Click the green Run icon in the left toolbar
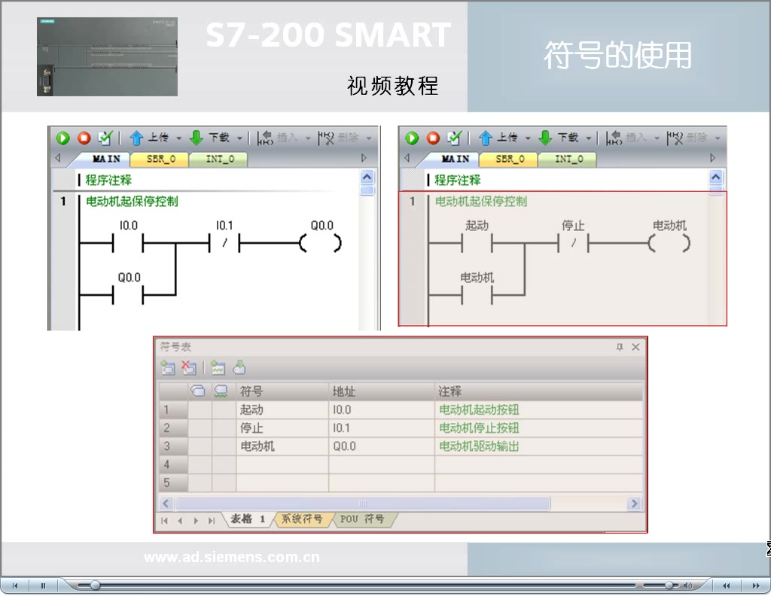771x596 pixels. coord(62,138)
